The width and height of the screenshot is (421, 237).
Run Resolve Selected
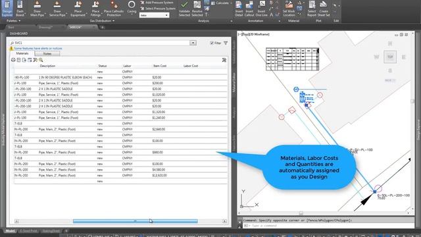197,9
